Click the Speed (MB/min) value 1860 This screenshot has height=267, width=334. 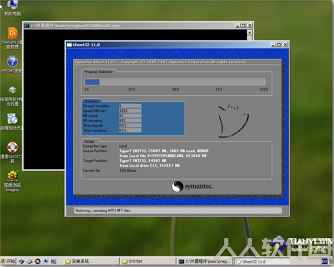[x=130, y=111]
